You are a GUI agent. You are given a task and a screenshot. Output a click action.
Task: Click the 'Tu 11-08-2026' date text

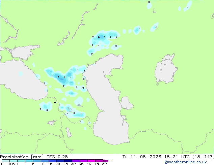pos(142,157)
